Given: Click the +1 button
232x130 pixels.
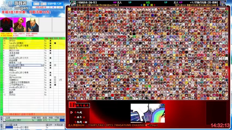Looking at the screenshot, I should (60, 7).
